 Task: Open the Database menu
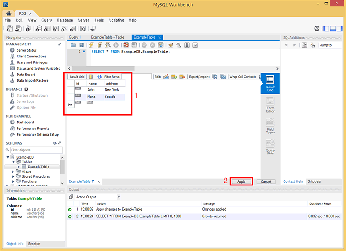pyautogui.click(x=65, y=20)
